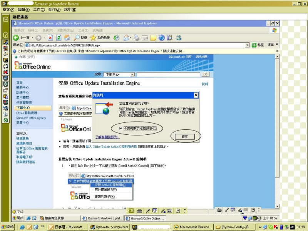Open the dropdown arrow beside the Back button
The image size is (308, 231).
33,38
